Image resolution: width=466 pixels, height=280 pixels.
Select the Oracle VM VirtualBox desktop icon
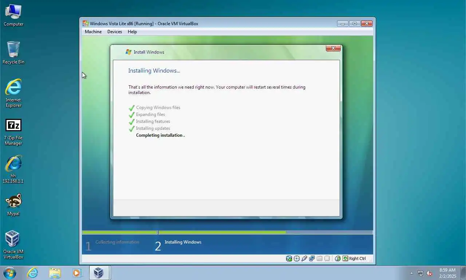click(13, 245)
